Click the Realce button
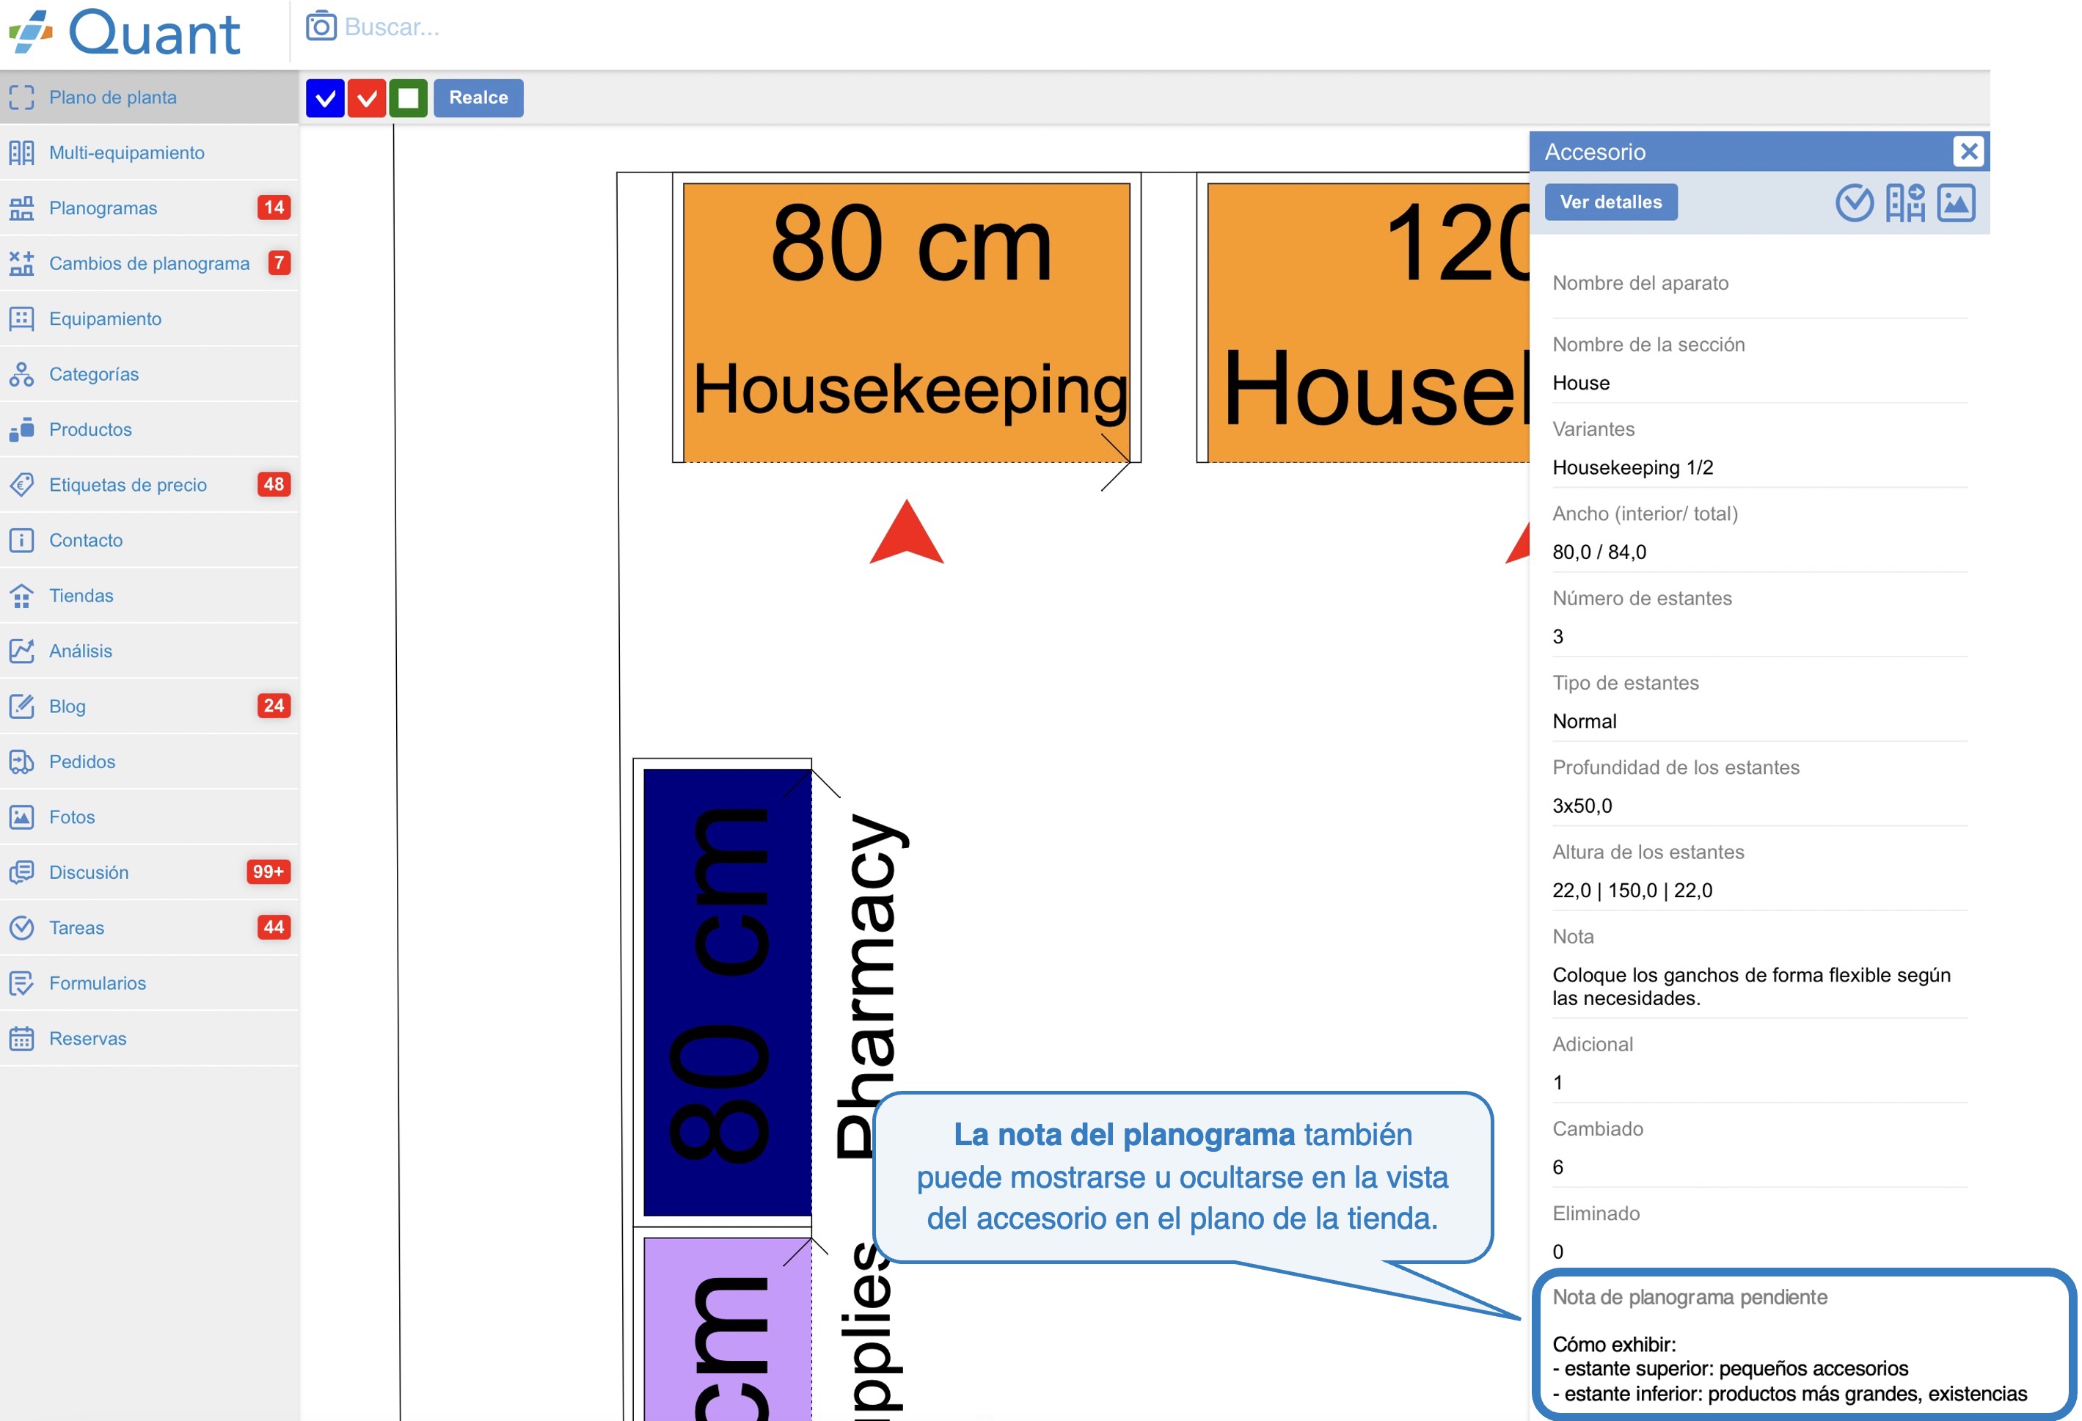The height and width of the screenshot is (1421, 2082). point(478,98)
